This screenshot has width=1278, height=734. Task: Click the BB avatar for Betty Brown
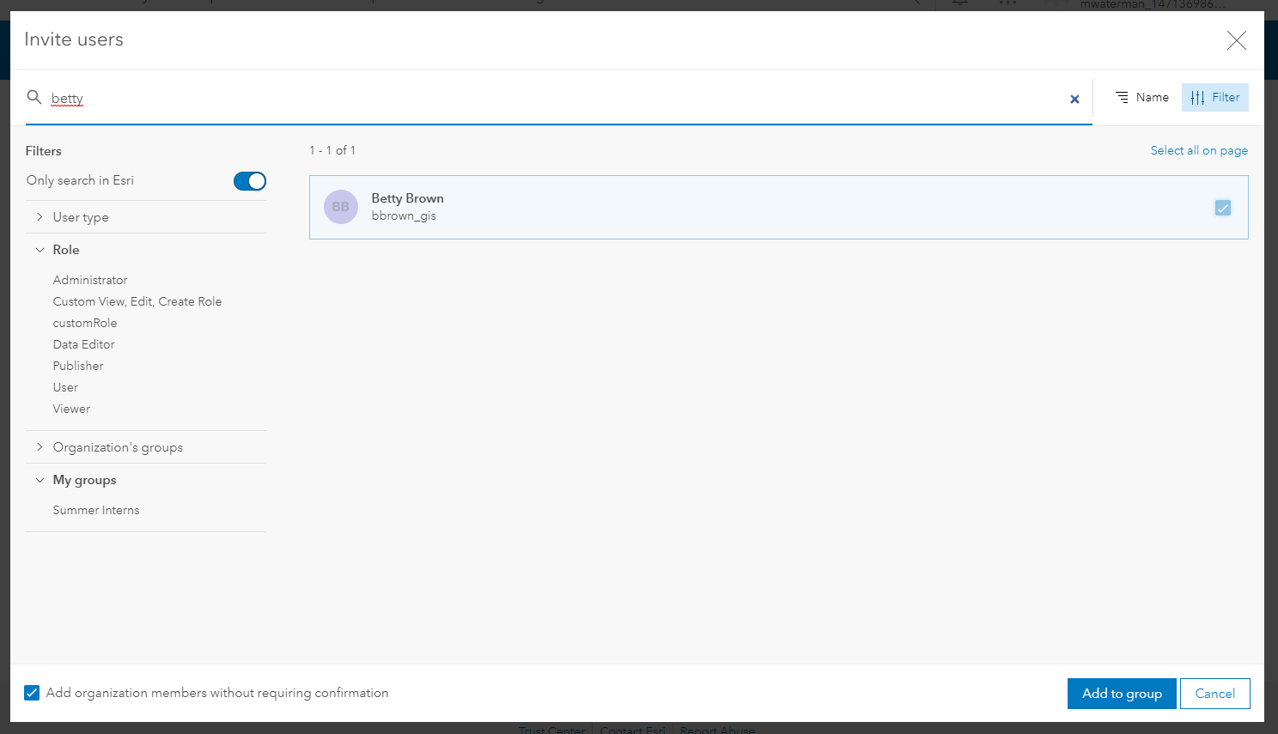click(341, 207)
